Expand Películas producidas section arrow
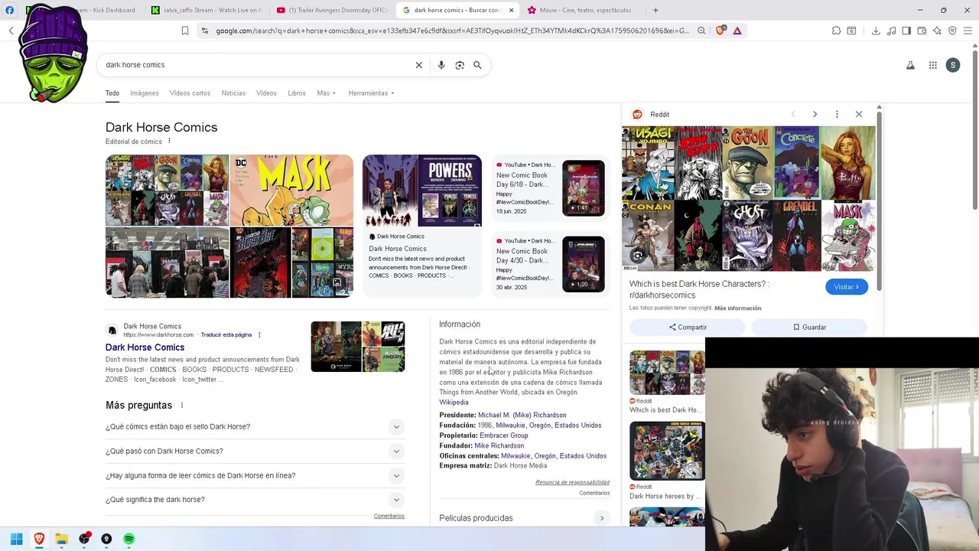The image size is (979, 551). [x=602, y=518]
